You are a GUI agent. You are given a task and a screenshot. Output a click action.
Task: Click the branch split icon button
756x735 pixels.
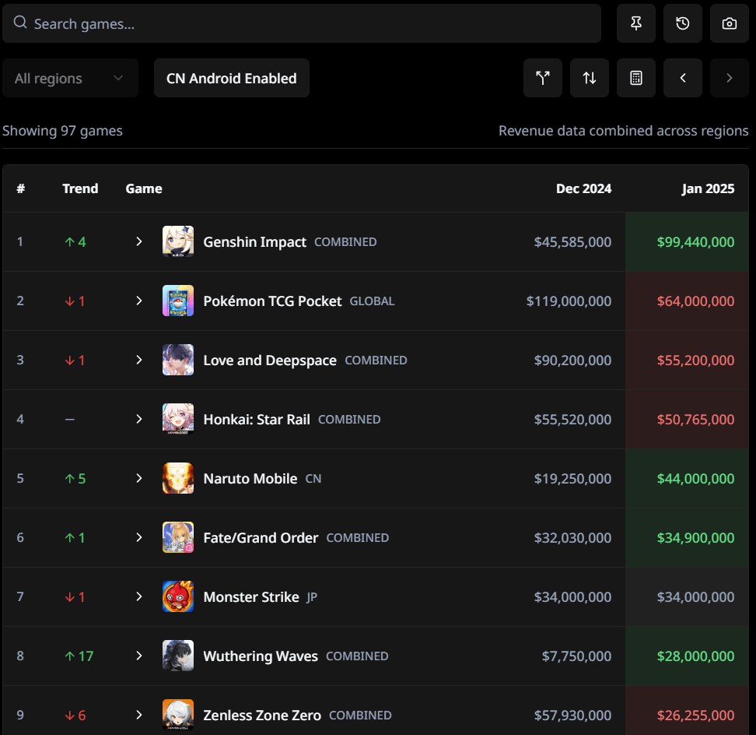point(543,78)
